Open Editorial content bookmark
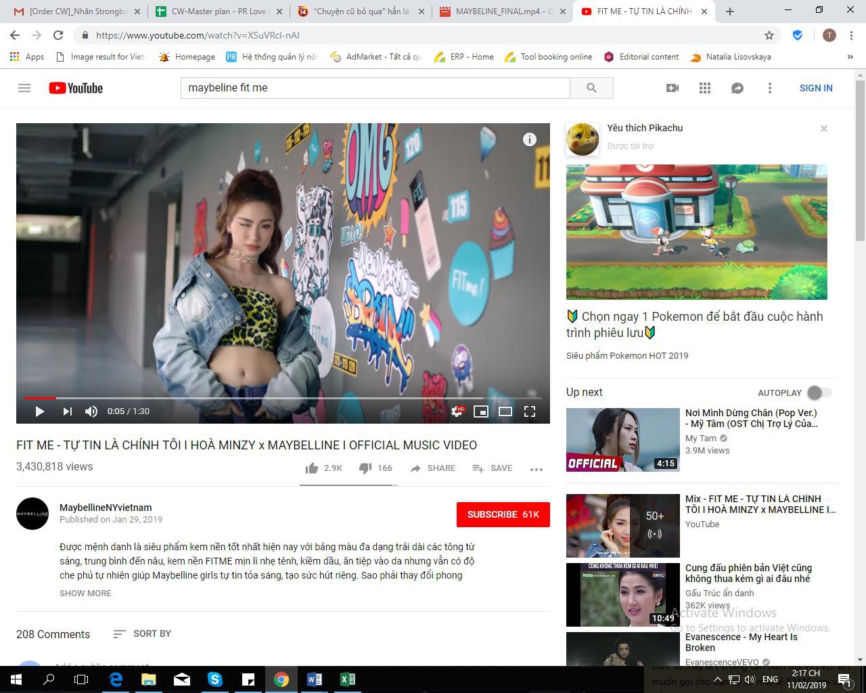Screen dimensions: 866x693 [641, 57]
